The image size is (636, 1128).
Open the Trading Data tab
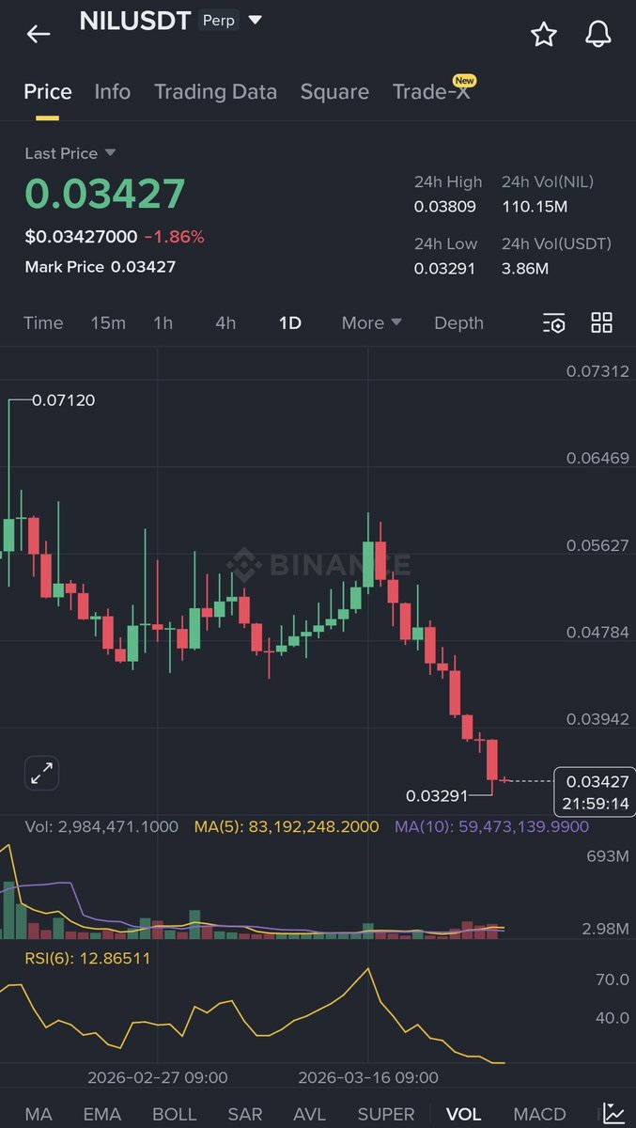[x=215, y=92]
